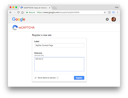Select the reCAPTCHA browser tab
Viewport: 128px width, 98px height.
[35, 8]
